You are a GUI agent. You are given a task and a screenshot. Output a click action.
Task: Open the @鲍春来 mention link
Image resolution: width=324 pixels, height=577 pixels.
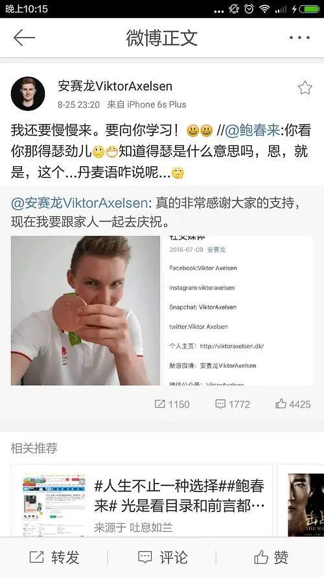click(252, 130)
